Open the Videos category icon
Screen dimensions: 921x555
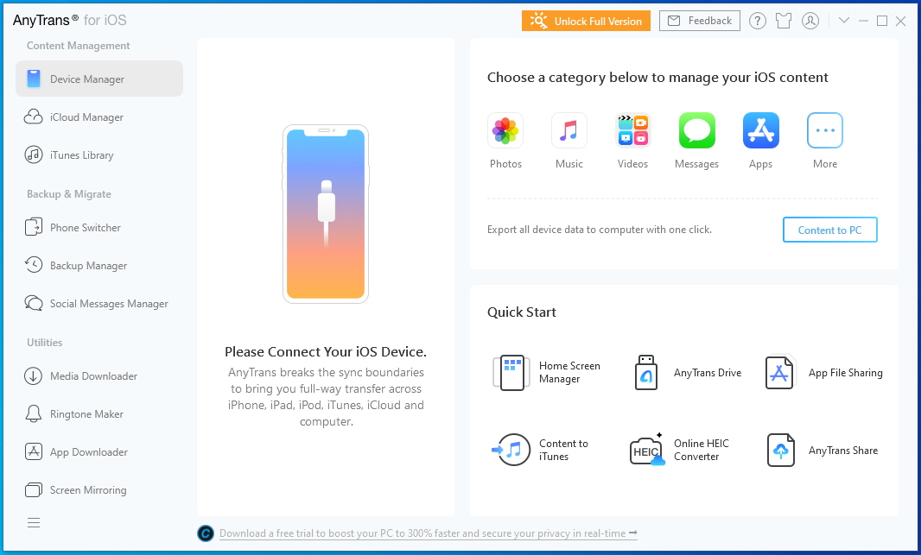coord(632,130)
